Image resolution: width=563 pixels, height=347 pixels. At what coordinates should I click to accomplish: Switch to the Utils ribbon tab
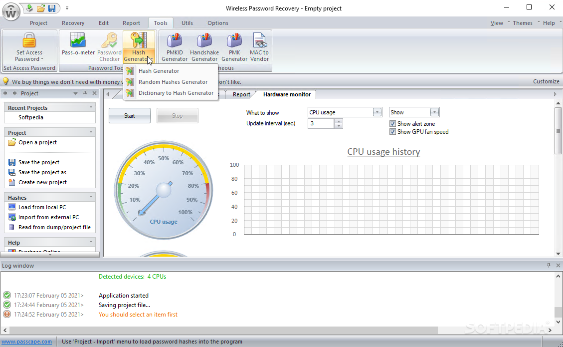[x=187, y=23]
